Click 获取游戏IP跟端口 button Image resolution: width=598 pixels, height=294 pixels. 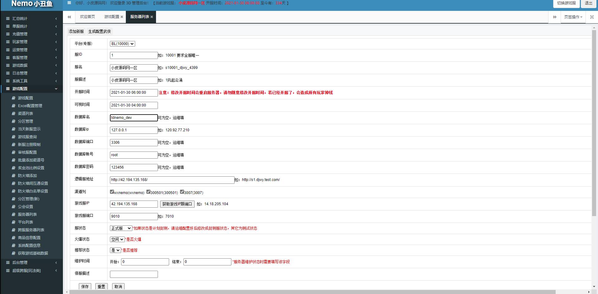click(177, 204)
